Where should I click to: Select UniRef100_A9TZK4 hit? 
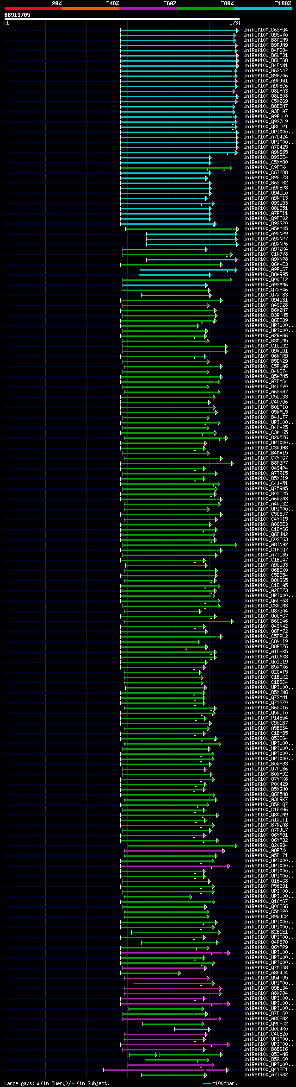coord(265,249)
